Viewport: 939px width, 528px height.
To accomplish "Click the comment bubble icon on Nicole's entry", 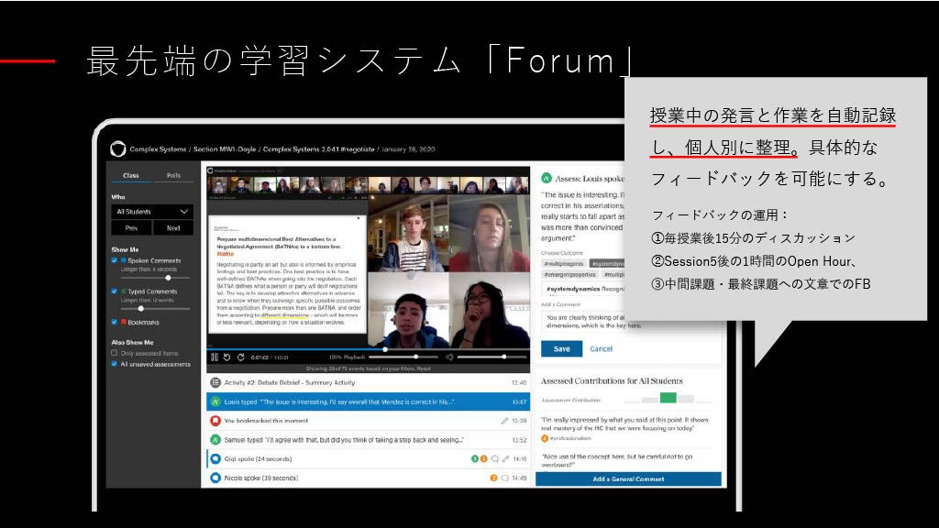I will 504,478.
